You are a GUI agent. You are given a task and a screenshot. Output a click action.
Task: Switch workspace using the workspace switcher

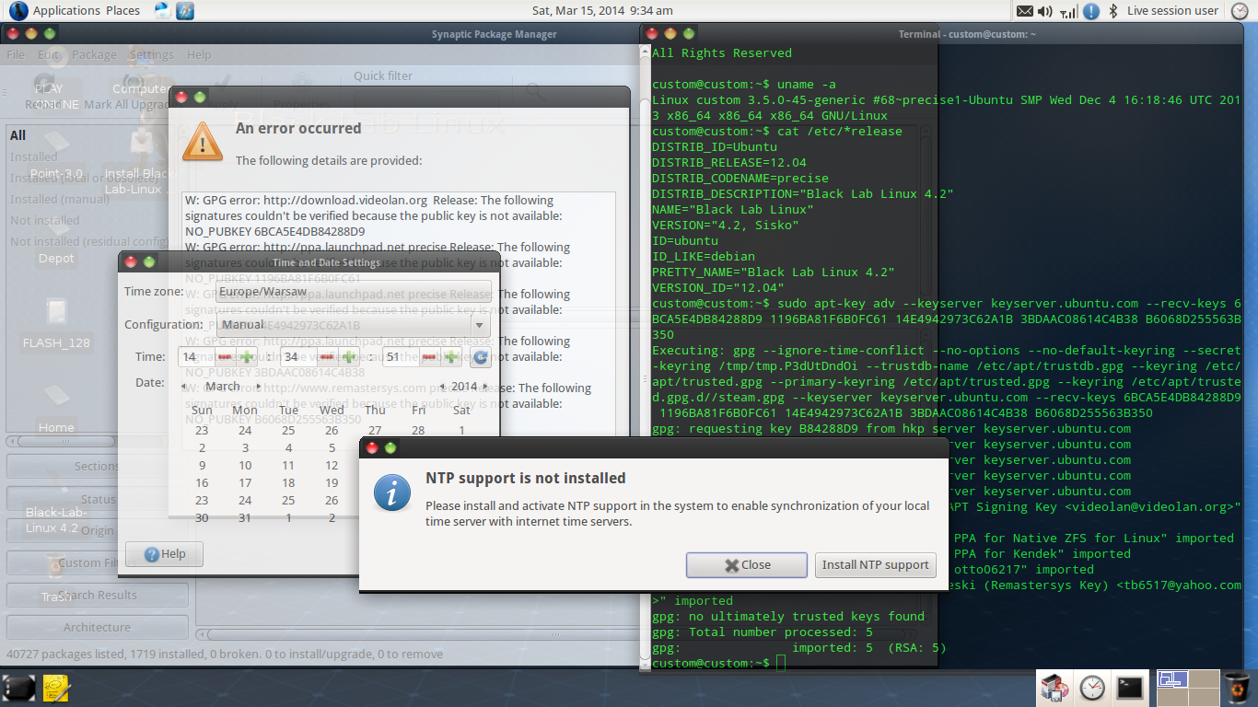[x=1186, y=687]
